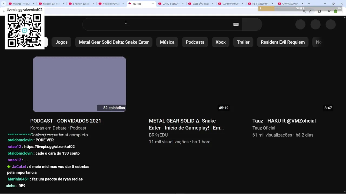Viewport: 346px width, 194px height.
Task: Click the 3:47 duration badge
Action: [328, 108]
